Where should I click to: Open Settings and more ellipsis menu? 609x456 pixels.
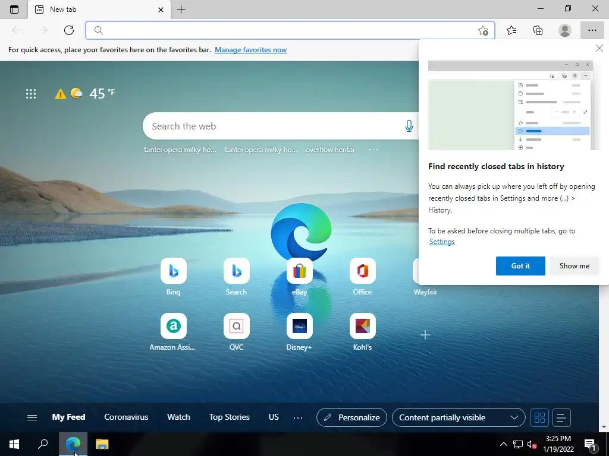(x=592, y=30)
